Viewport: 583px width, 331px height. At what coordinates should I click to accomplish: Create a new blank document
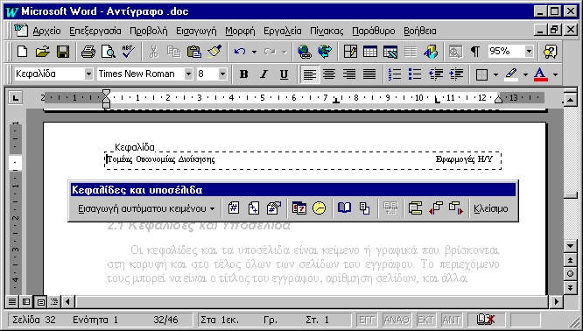click(x=22, y=52)
